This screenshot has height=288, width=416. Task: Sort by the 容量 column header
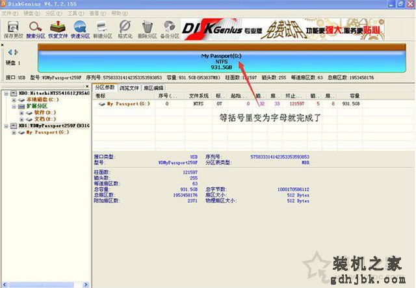click(350, 96)
